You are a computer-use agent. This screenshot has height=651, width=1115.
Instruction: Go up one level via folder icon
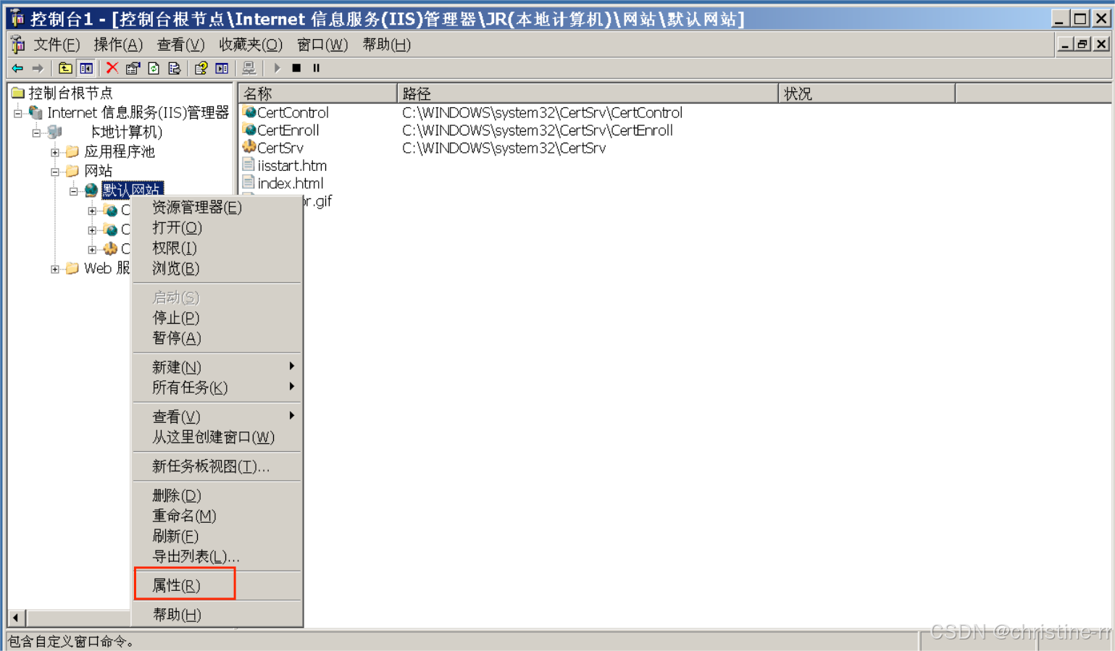point(65,68)
